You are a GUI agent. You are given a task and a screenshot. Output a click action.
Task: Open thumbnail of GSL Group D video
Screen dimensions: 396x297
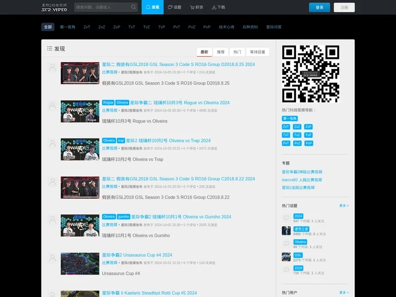80,73
